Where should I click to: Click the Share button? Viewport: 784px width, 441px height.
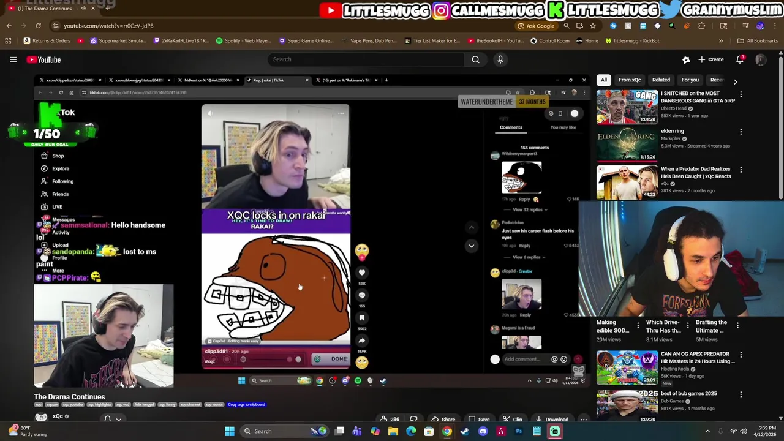click(443, 420)
